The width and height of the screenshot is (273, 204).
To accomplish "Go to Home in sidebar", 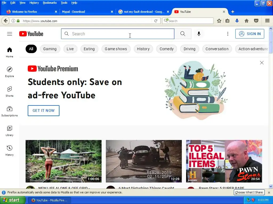I will 10,52.
